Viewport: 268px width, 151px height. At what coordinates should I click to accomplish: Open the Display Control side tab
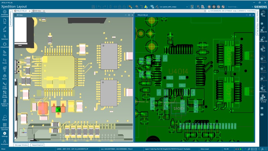257,23
